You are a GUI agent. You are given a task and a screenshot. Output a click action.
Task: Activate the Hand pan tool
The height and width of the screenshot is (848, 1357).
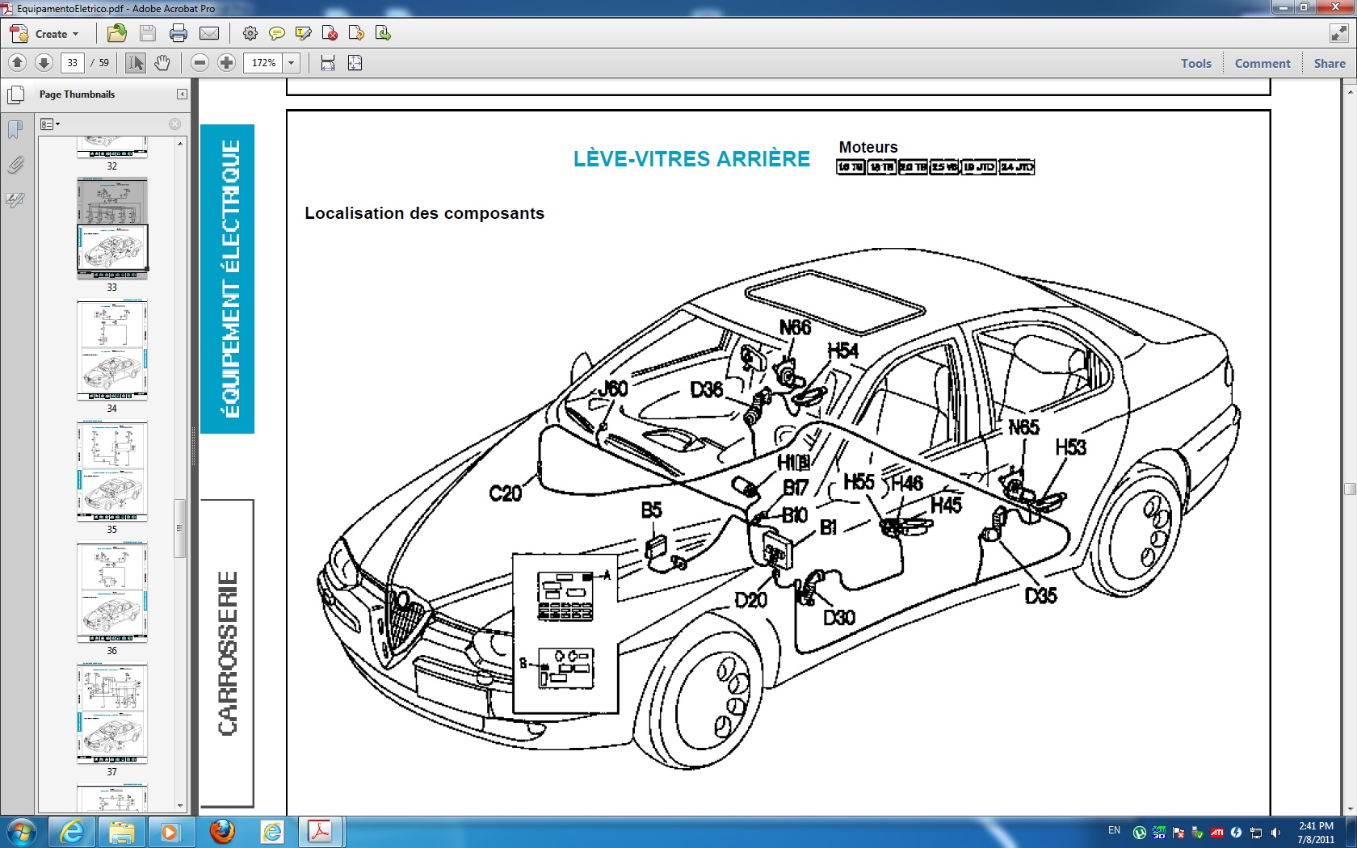click(x=162, y=62)
